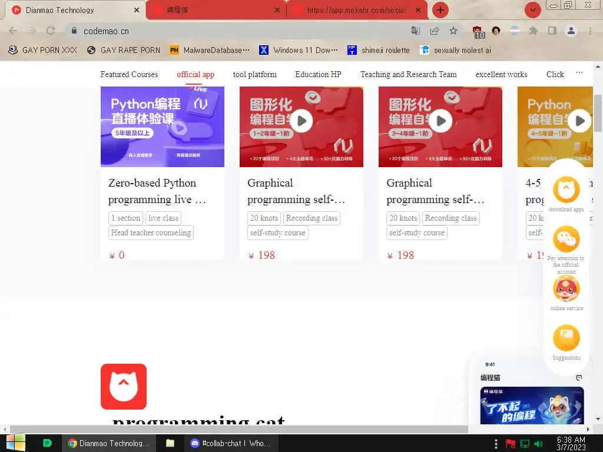The image size is (603, 452).
Task: Open the tool platform menu item
Action: pyautogui.click(x=254, y=74)
